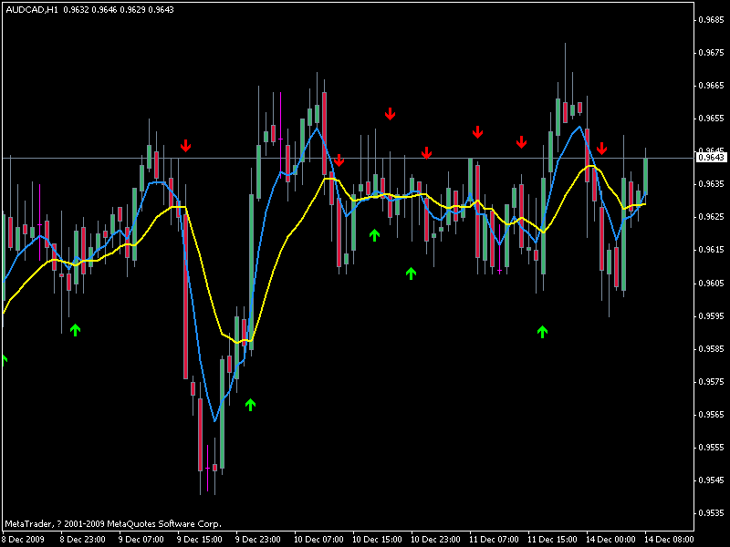Image resolution: width=730 pixels, height=547 pixels.
Task: Click the 9 Dec 07:00 time label
Action: pyautogui.click(x=141, y=540)
